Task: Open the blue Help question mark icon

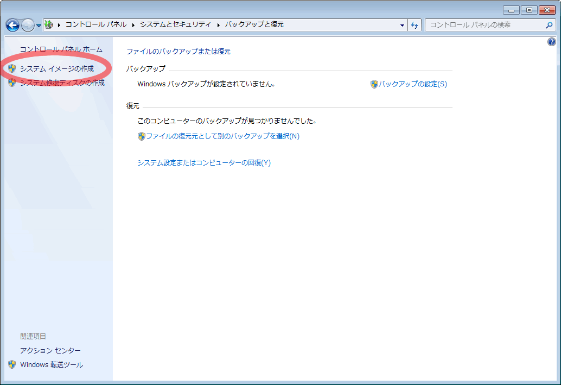Action: 551,42
